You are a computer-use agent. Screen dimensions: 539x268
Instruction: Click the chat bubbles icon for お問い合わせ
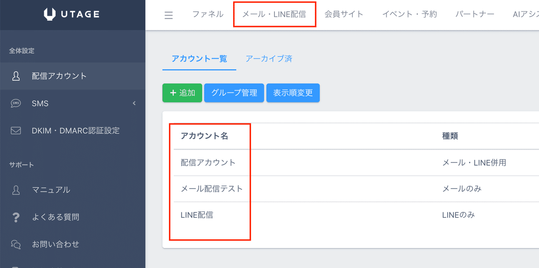(16, 245)
